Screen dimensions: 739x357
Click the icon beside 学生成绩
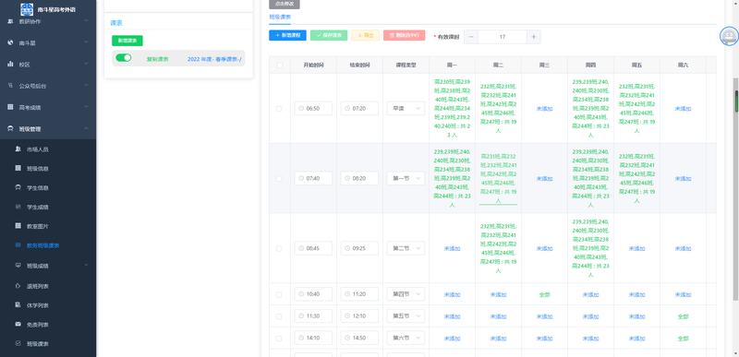click(18, 207)
